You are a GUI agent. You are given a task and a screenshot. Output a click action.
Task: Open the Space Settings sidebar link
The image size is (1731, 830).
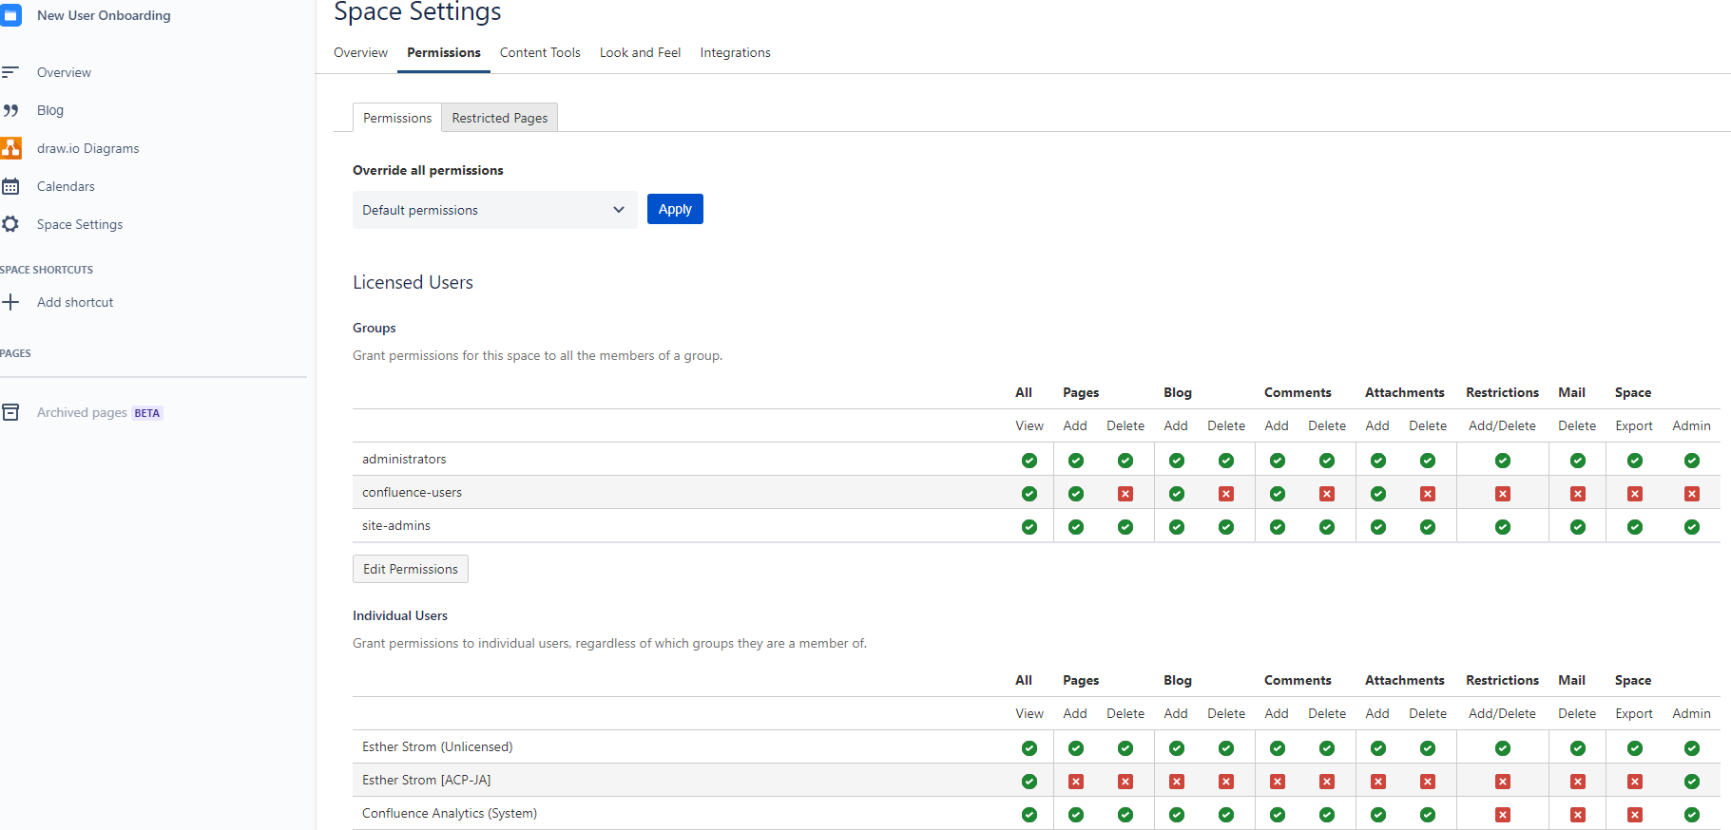(80, 224)
